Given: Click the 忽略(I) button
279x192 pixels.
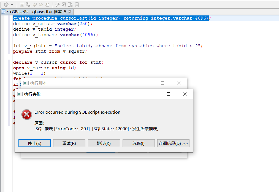Looking at the screenshot, I should [x=139, y=143].
